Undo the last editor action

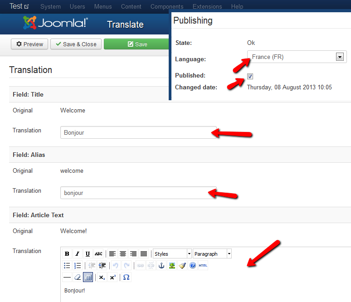[x=116, y=266]
